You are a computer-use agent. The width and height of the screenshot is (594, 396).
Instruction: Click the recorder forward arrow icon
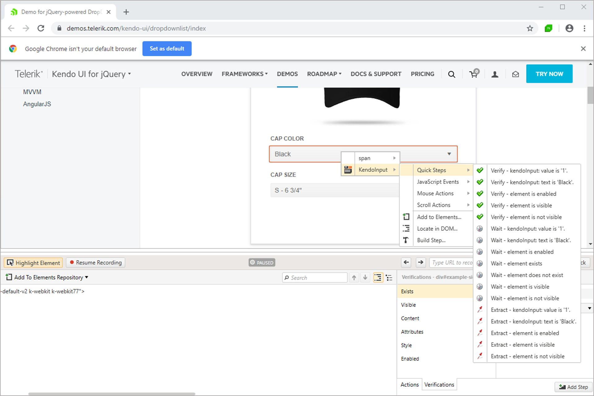[x=420, y=263]
